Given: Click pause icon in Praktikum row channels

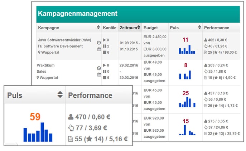Looking at the screenshot, I should click(105, 72).
